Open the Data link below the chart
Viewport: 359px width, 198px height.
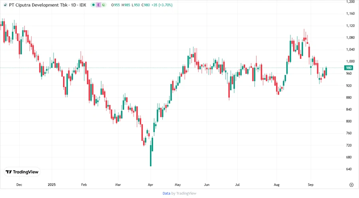click(x=166, y=193)
